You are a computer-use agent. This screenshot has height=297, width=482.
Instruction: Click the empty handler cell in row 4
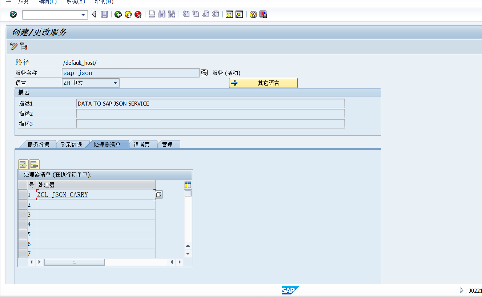click(x=96, y=224)
